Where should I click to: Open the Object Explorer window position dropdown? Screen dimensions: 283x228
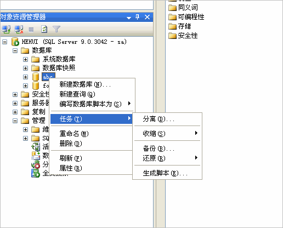[x=129, y=18]
